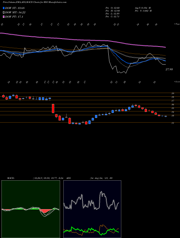The height and width of the screenshot is (238, 180).
Task: Click the 27.93 value label on EMA chart
Action: 169,69
